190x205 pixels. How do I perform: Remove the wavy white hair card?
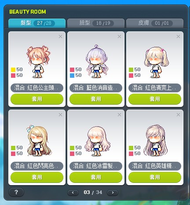tap(119, 115)
